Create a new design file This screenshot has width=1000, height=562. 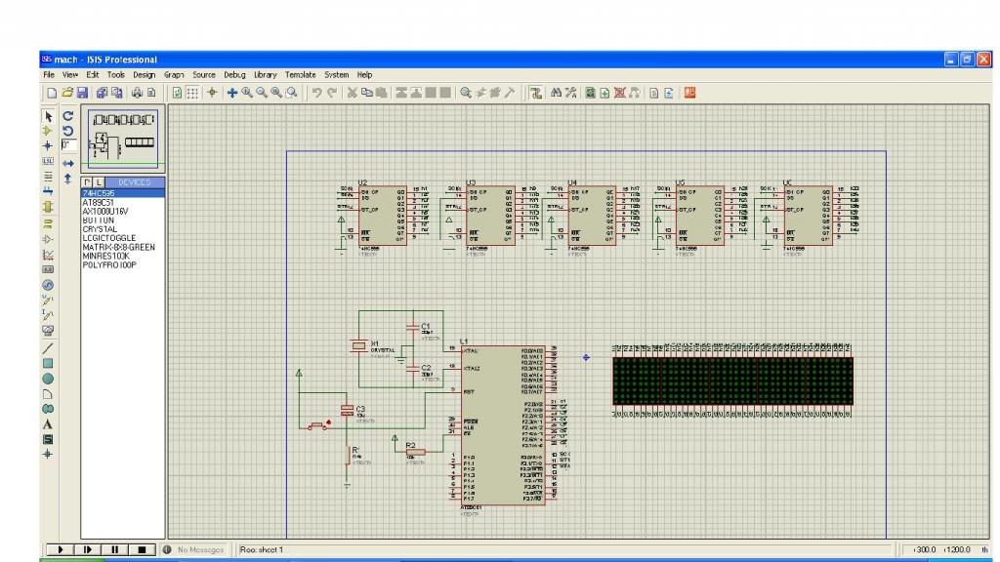pos(52,93)
